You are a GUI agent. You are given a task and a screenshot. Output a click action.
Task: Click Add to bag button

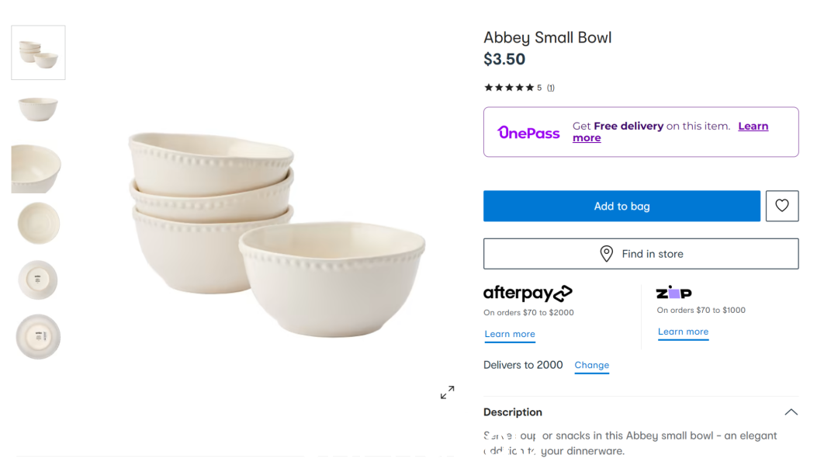pyautogui.click(x=622, y=206)
